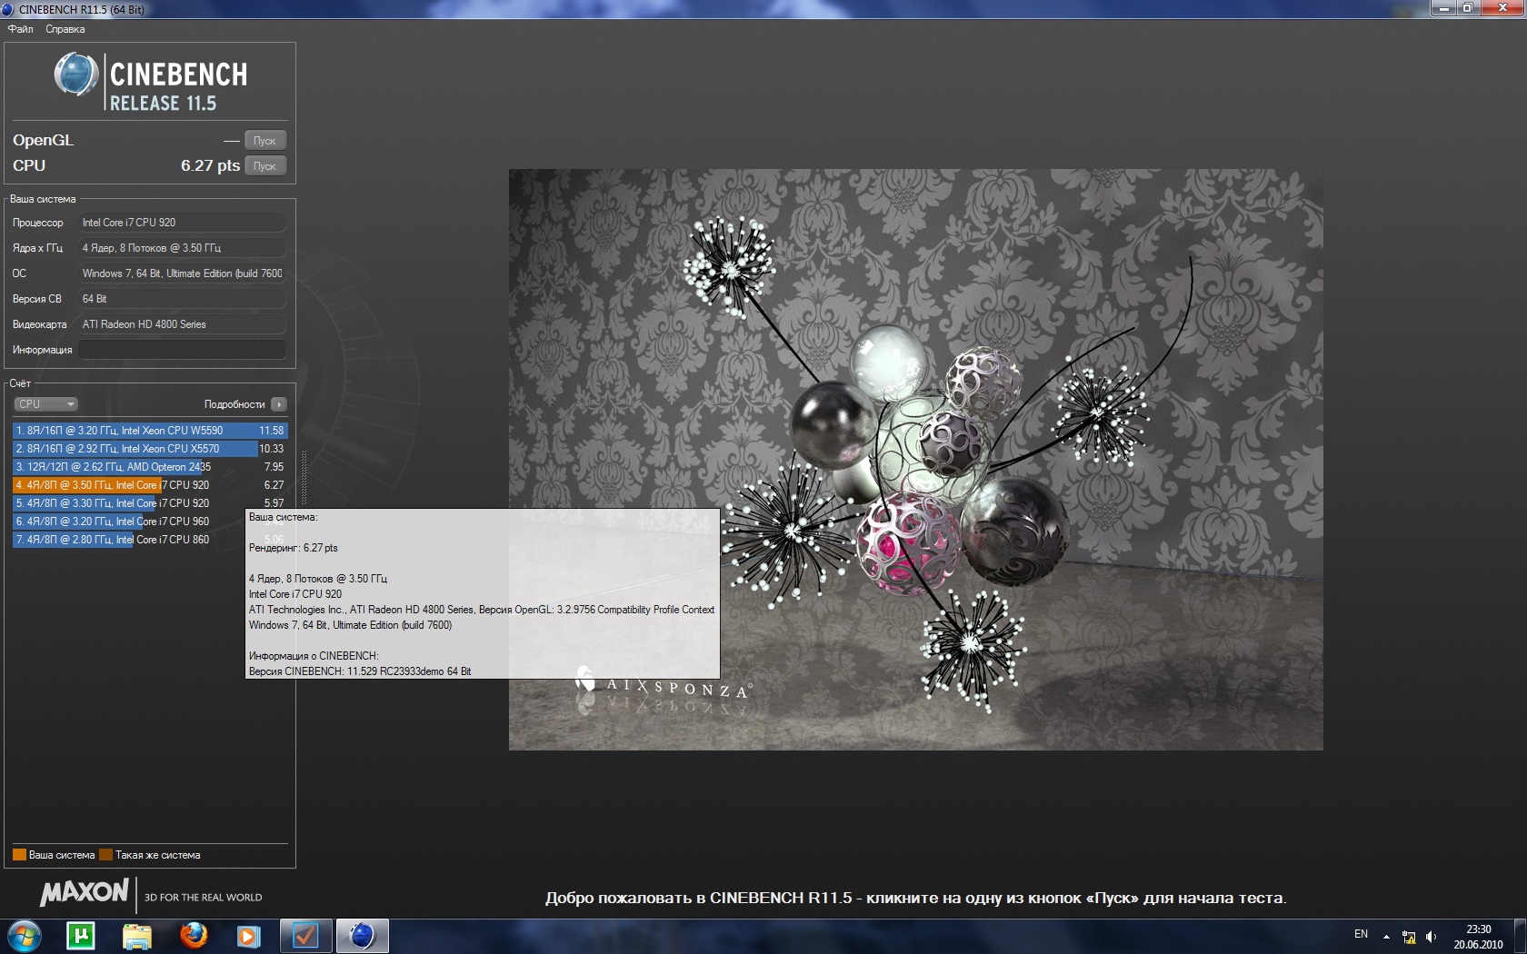The image size is (1527, 954).
Task: Start the CPU benchmark with Пуск
Action: 264,166
